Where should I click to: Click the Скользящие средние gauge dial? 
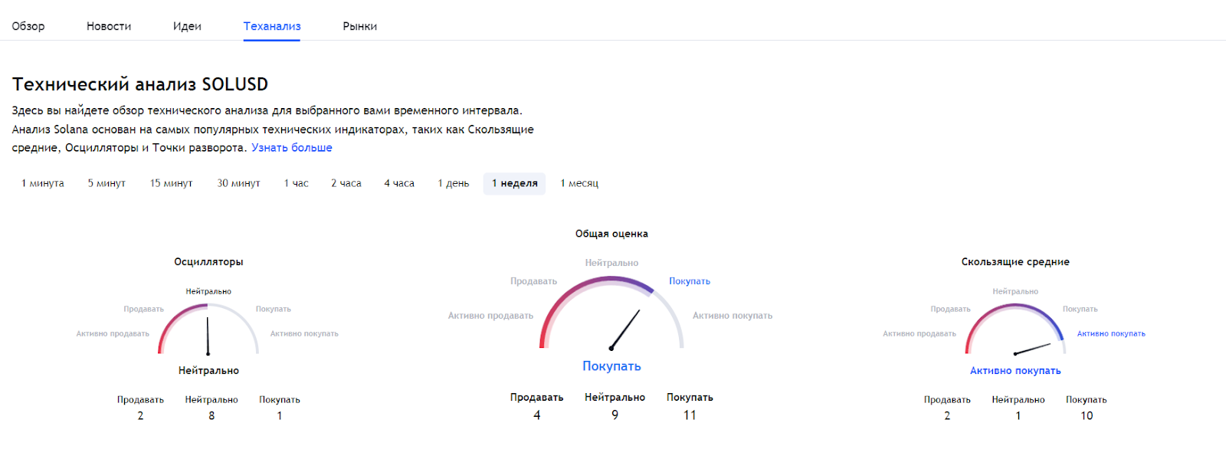point(1015,329)
